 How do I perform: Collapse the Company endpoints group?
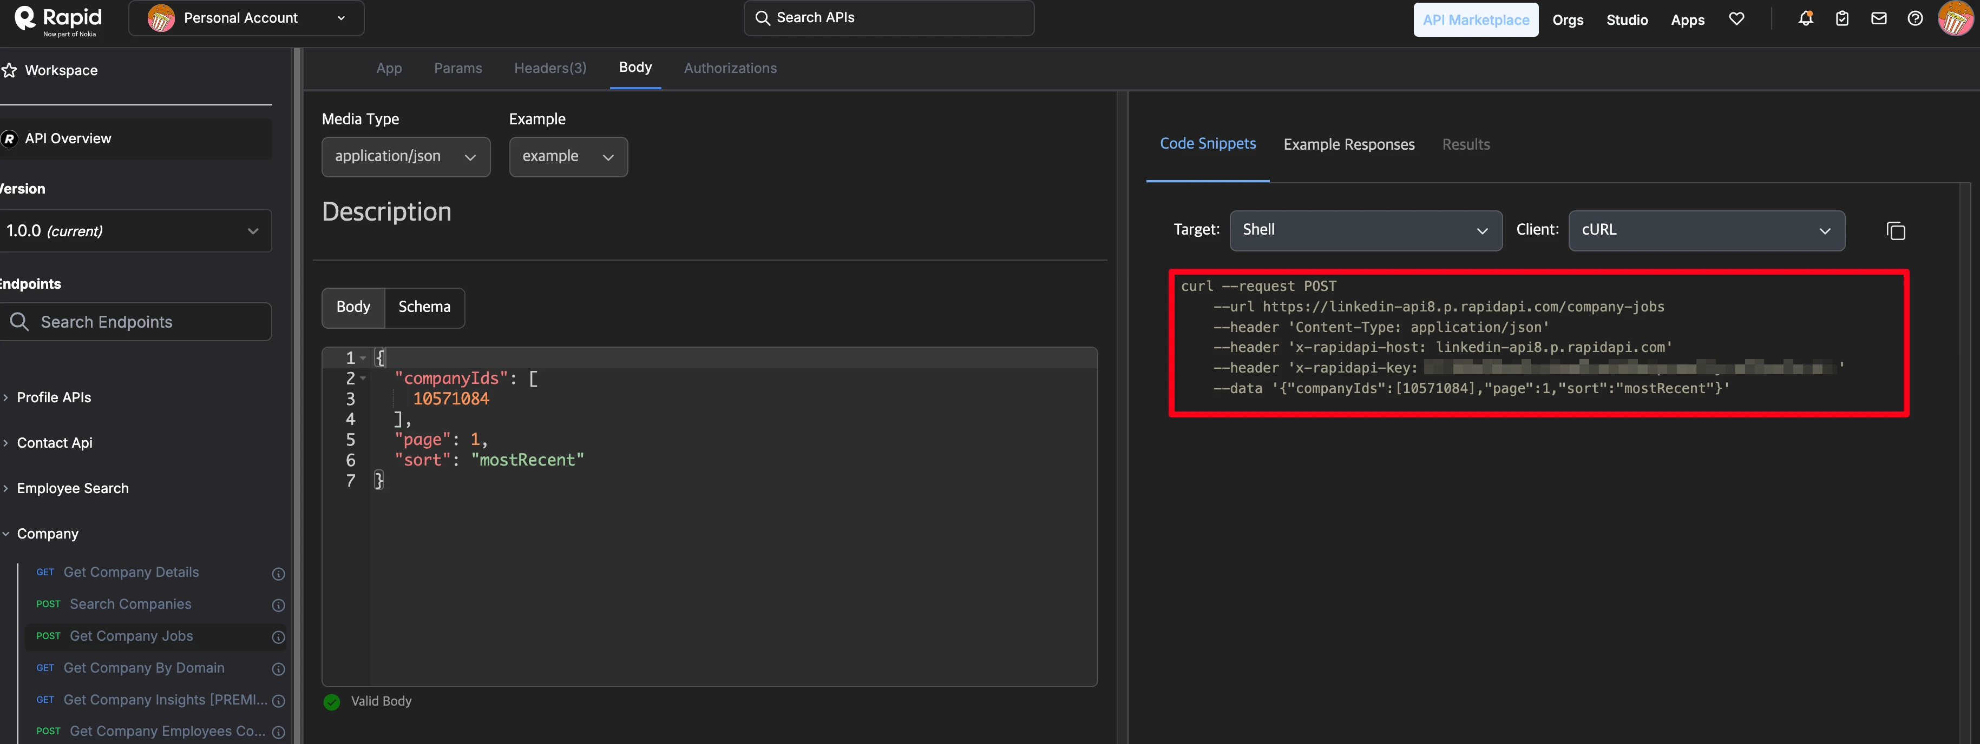(x=47, y=534)
